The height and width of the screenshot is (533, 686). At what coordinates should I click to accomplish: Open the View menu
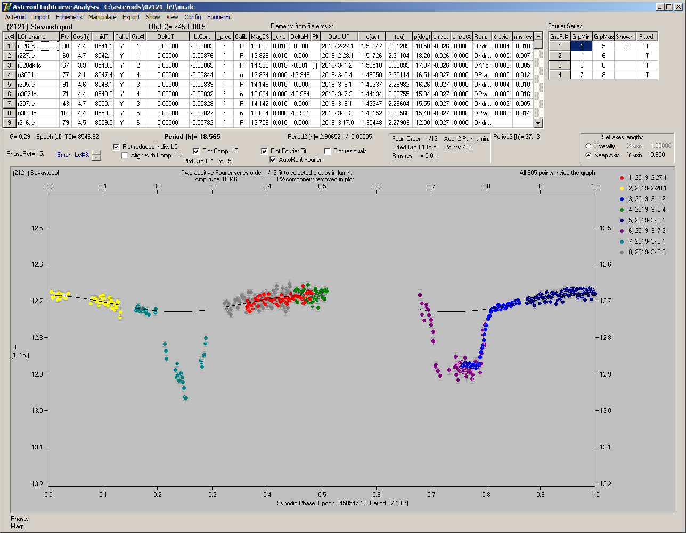172,17
